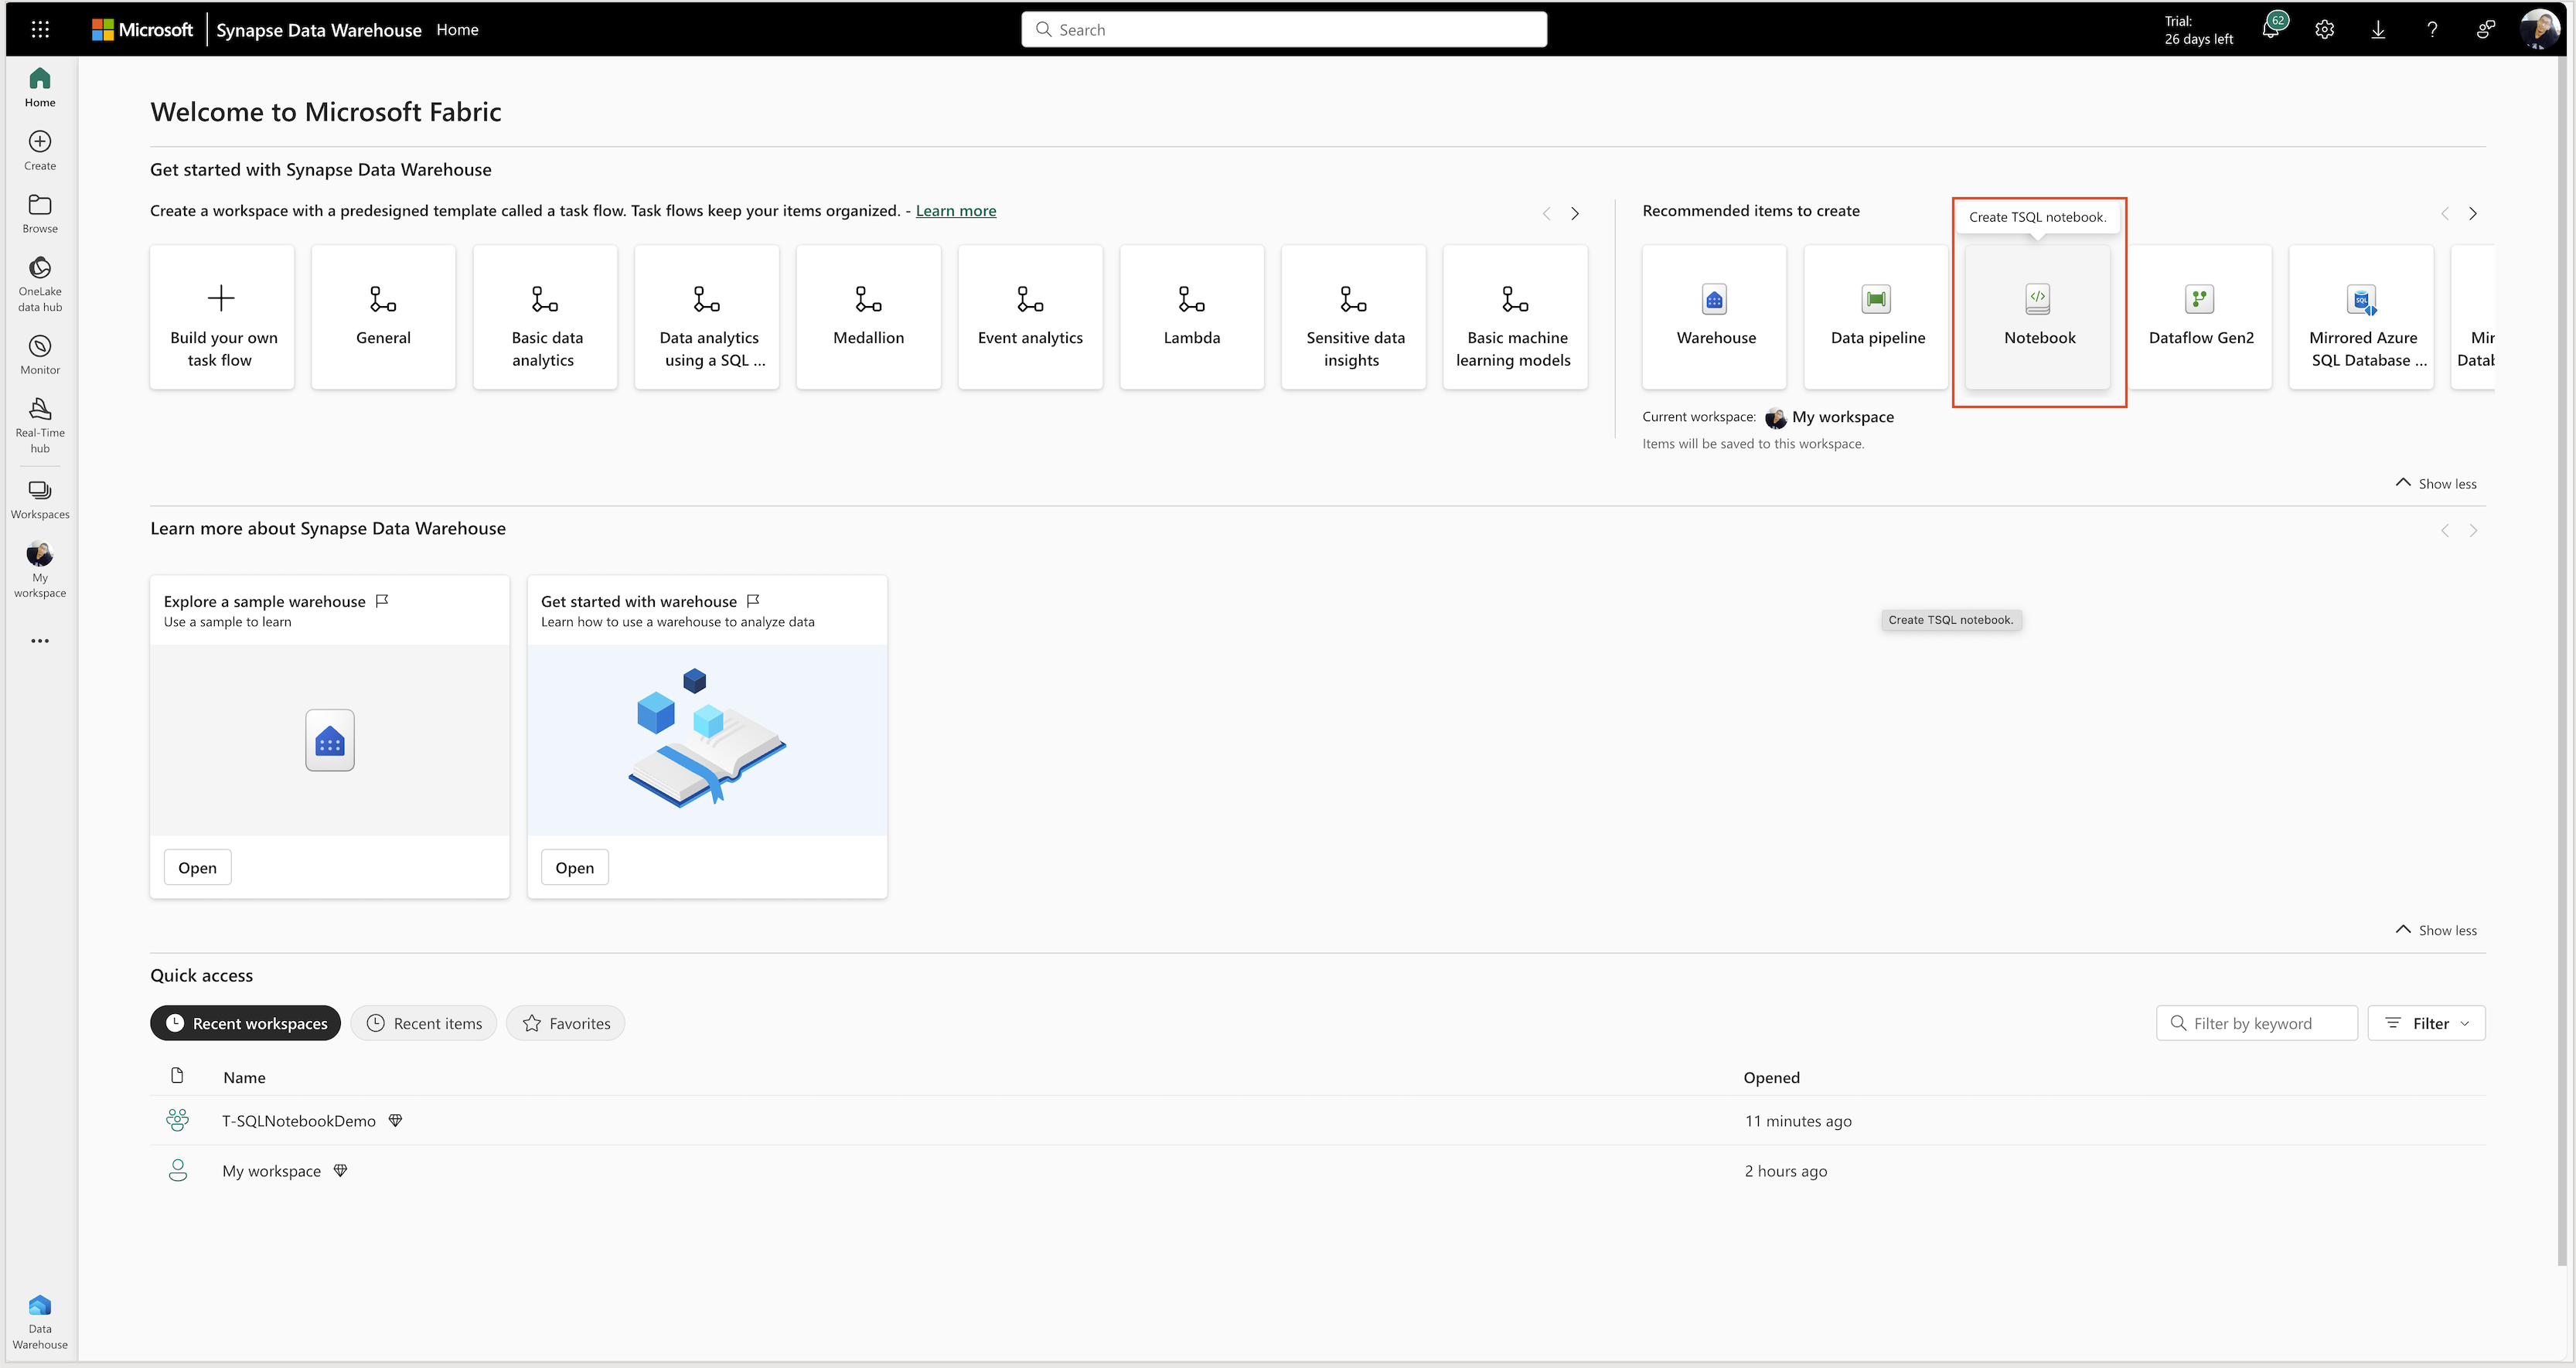Click the more options ellipsis in the sidebar
This screenshot has height=1368, width=2576.
pyautogui.click(x=40, y=641)
